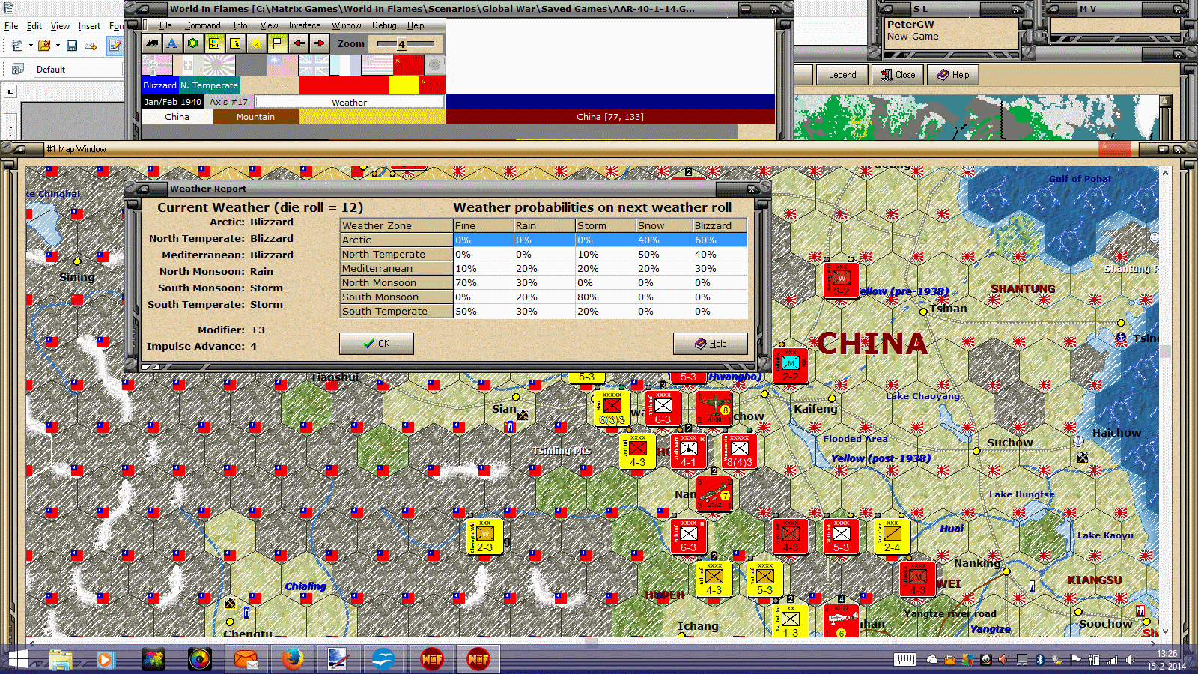Click the red right arrow icon
This screenshot has height=674, width=1198.
pyautogui.click(x=319, y=43)
